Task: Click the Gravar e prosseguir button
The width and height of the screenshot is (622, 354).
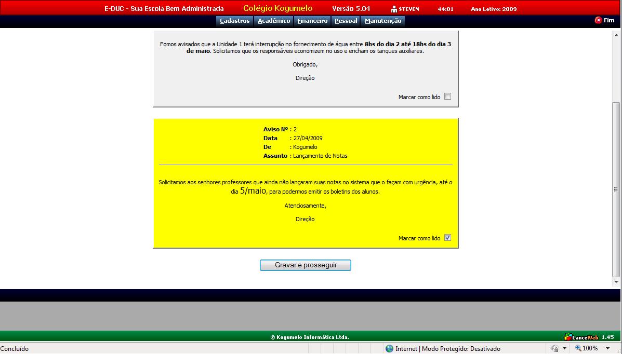Action: 306,265
